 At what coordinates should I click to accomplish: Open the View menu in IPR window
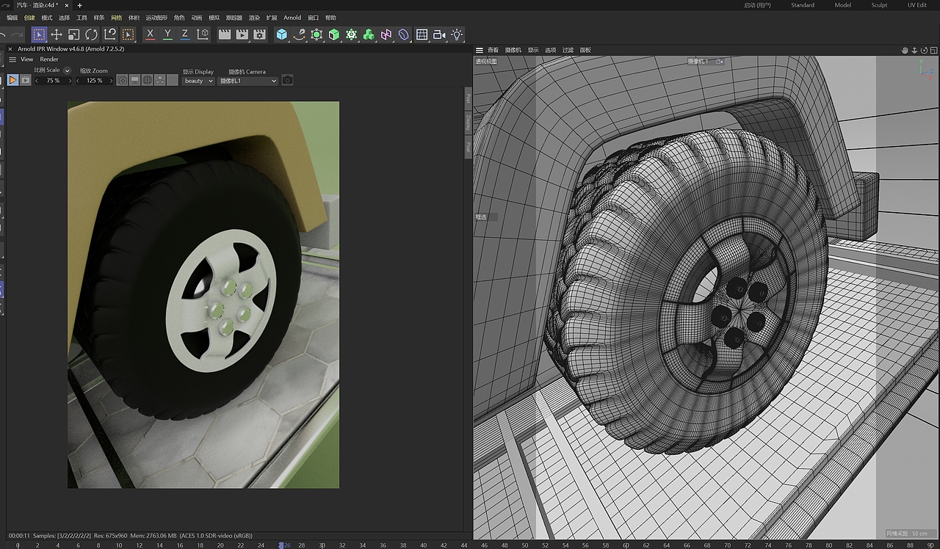(x=26, y=59)
